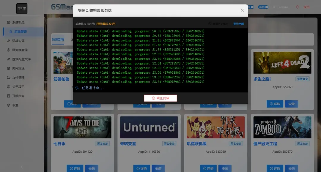
Task: Click the 7 Days to Die cover image
Action: [x=82, y=127]
